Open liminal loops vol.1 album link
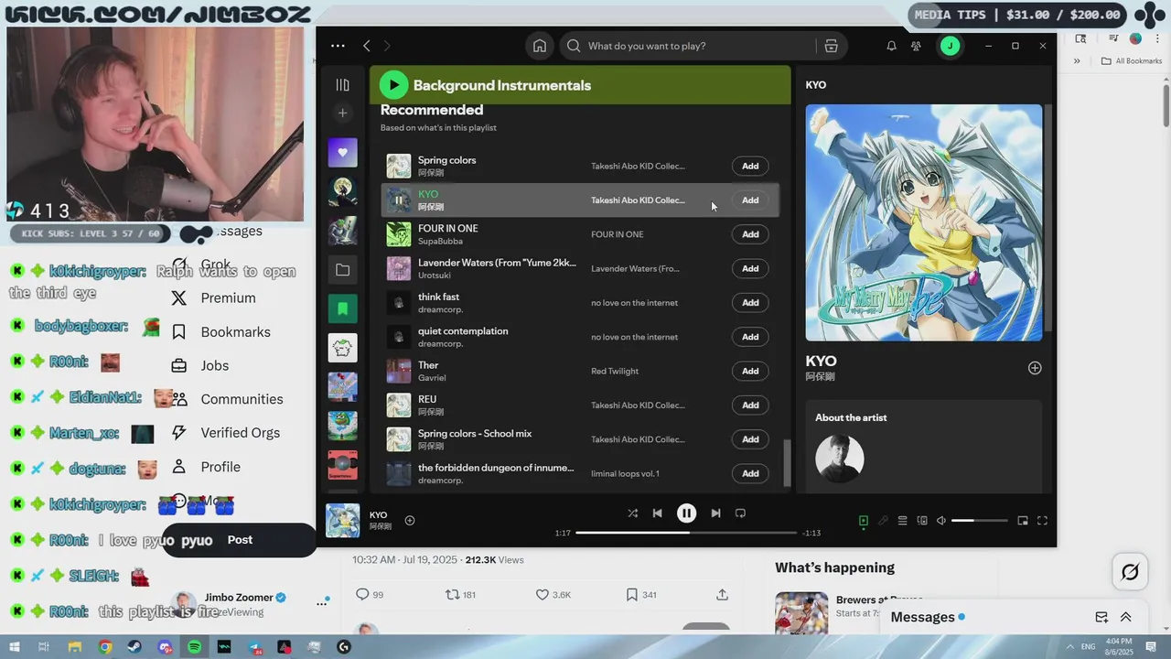Viewport: 1171px width, 659px height. click(x=625, y=473)
